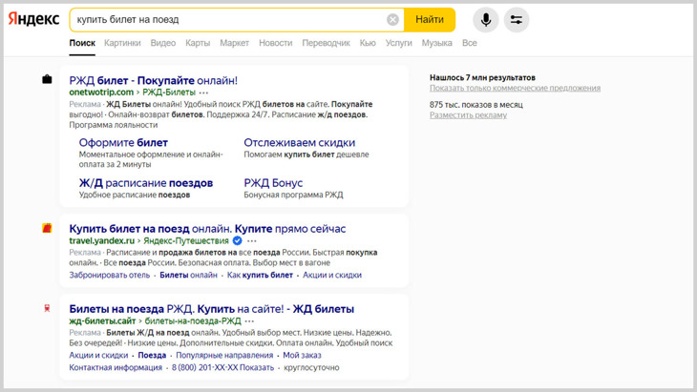Open the Забронировать отель link
Viewport: 697px width, 392px height.
pos(110,275)
